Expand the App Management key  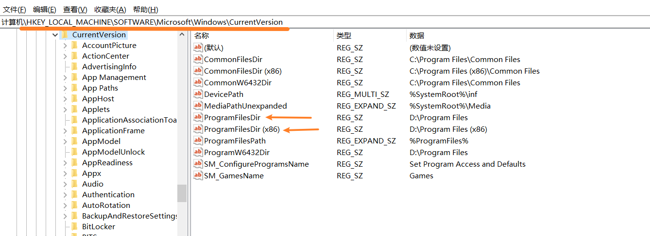coord(65,78)
